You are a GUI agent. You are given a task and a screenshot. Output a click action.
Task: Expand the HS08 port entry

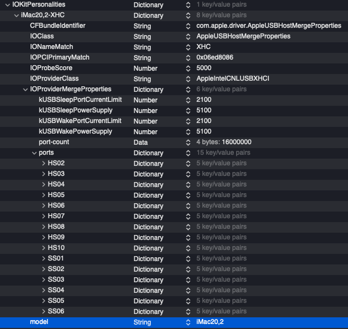[x=43, y=227]
